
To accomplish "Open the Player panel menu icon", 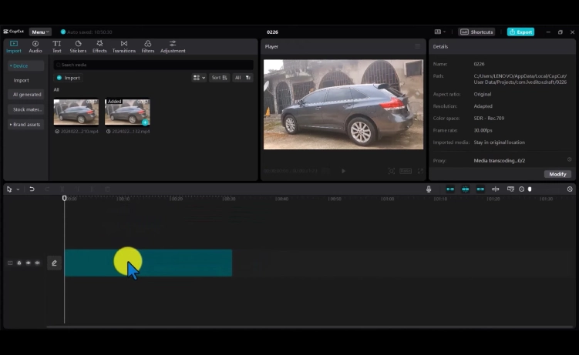I will click(417, 46).
